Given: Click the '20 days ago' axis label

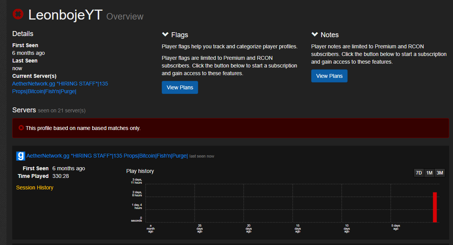Looking at the screenshot, I should click(x=249, y=229).
